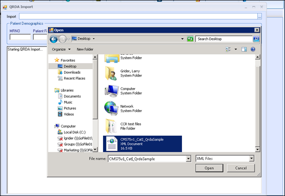Select the CMS75v1_CatI_QrdaSample XML file
This screenshot has width=285, height=196.
[x=143, y=144]
